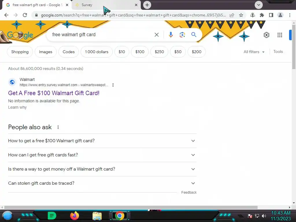
Task: Switch to the Survey tab
Action: click(x=106, y=5)
